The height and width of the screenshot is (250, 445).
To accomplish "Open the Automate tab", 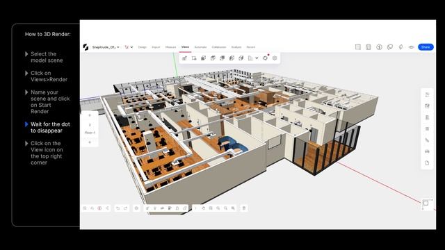I will [200, 47].
